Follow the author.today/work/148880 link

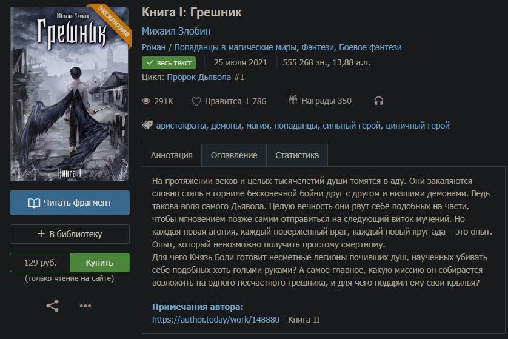click(216, 320)
